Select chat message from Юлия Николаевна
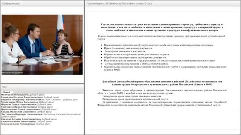The image size is (241, 135). tap(26, 121)
